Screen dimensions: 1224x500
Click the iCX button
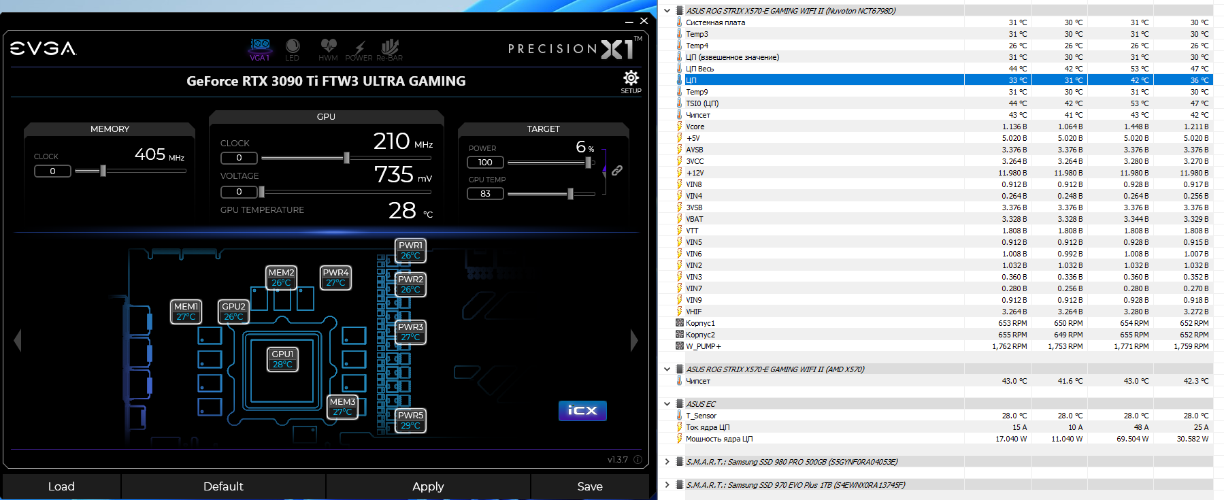[x=582, y=411]
